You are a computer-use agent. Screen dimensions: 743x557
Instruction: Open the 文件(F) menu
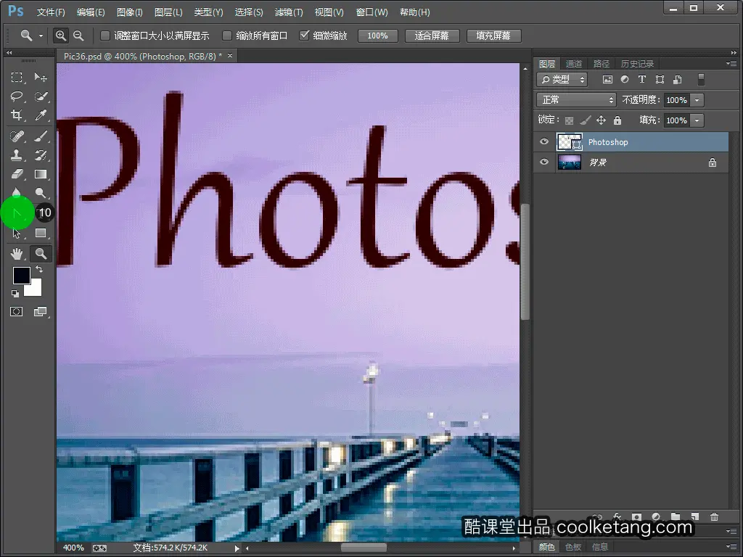[51, 12]
